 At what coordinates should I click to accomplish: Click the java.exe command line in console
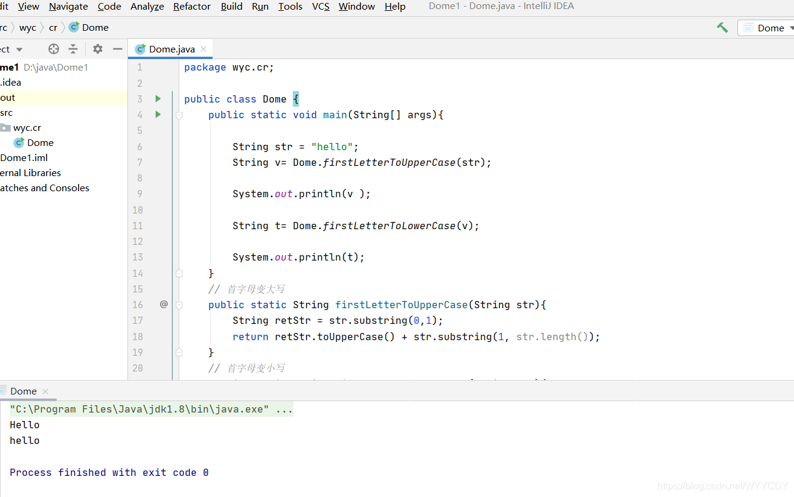(152, 410)
